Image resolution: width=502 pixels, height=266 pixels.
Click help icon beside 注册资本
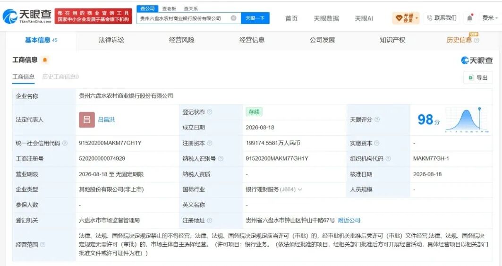[x=210, y=143]
